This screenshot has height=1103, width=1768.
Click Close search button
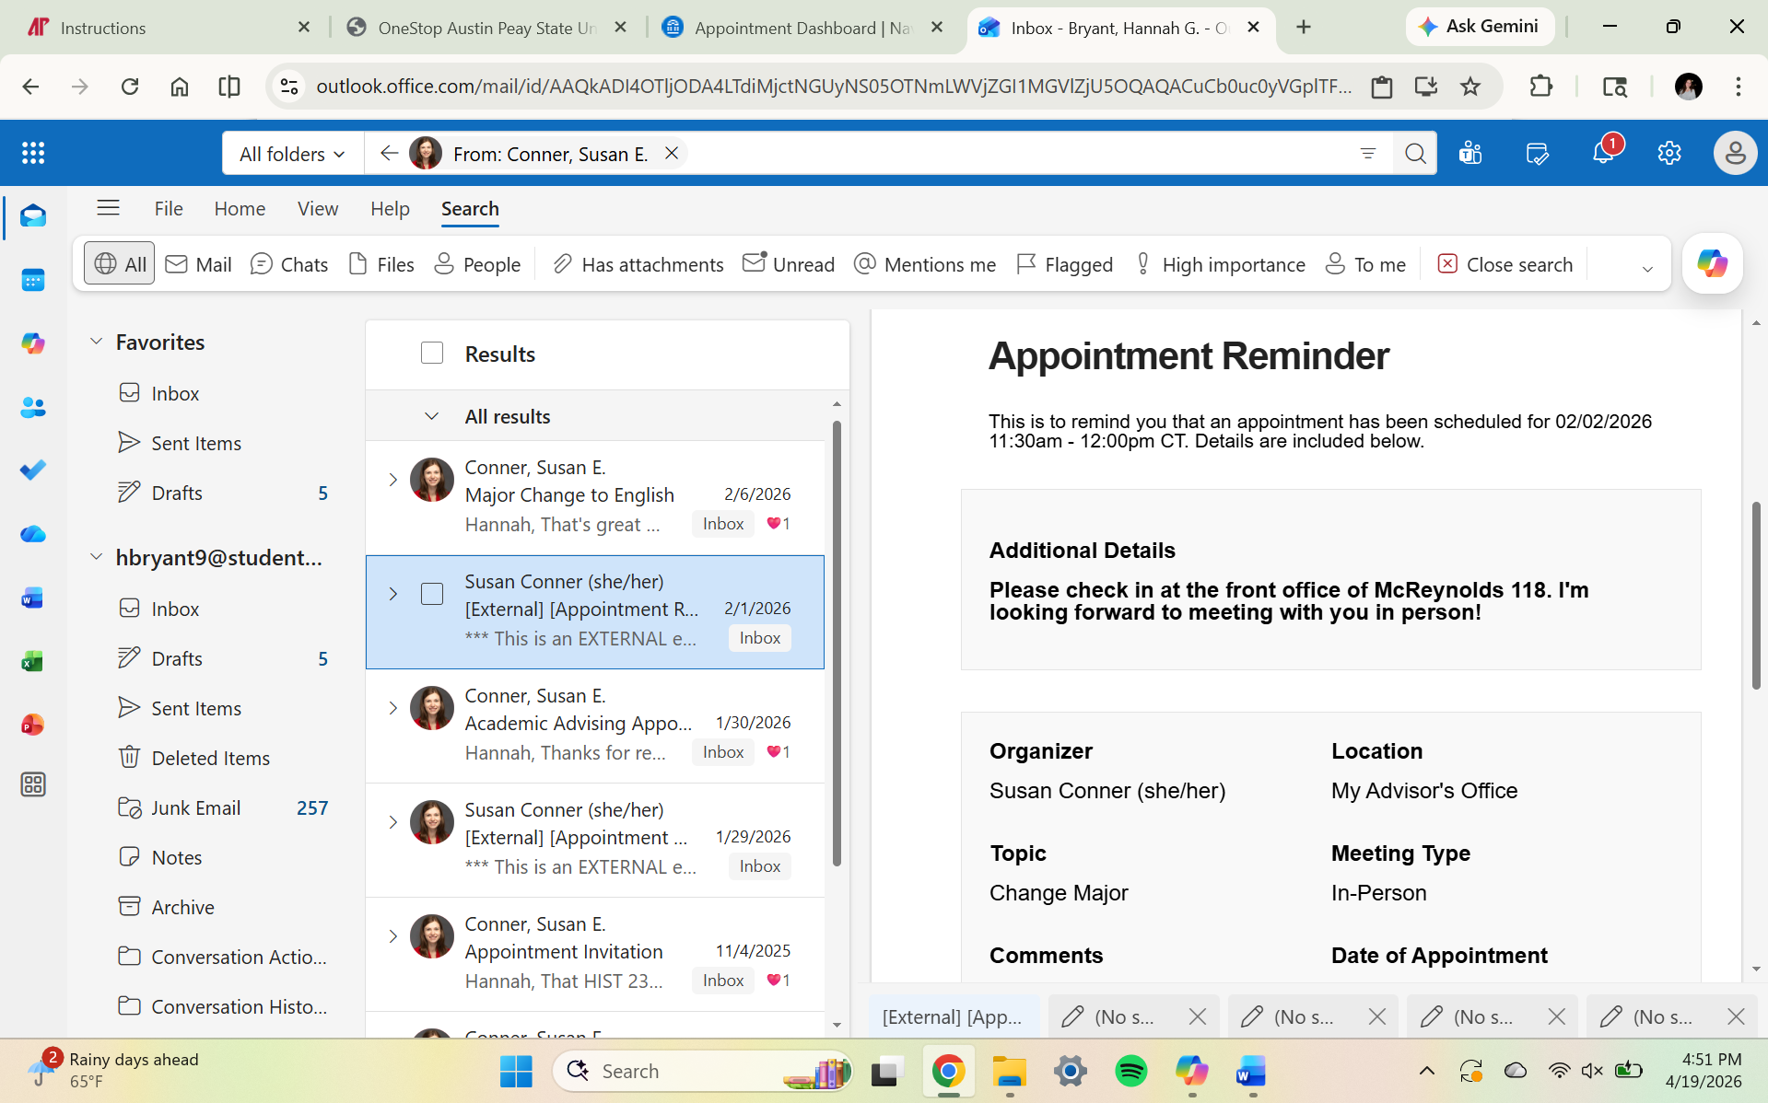click(1503, 264)
